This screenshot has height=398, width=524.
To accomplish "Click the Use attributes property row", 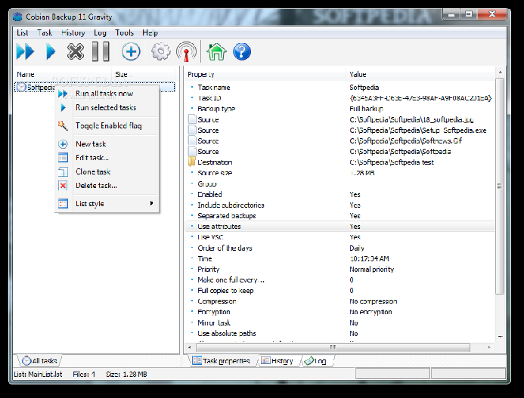I will 340,227.
